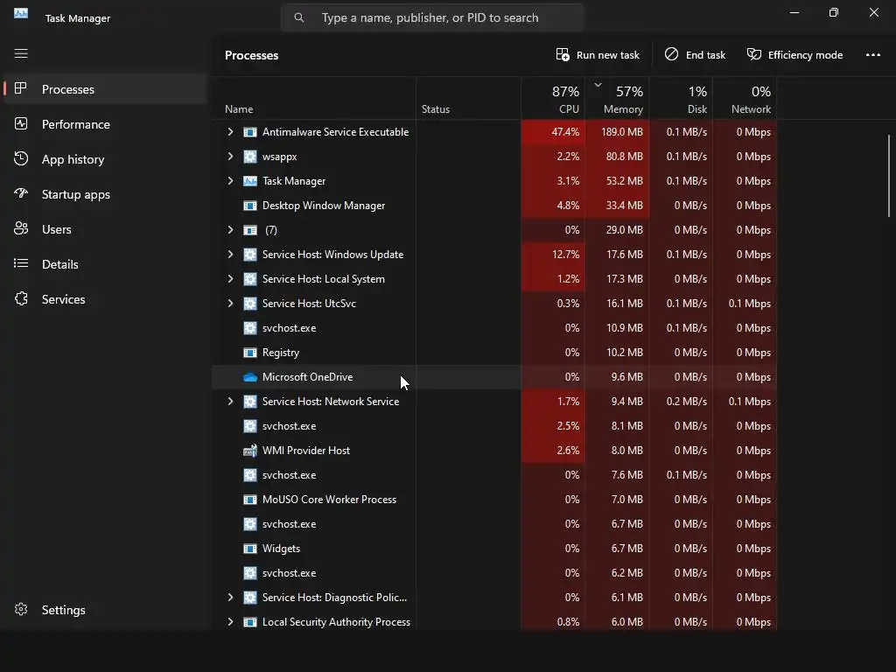Sort by the Disk column header
This screenshot has height=672, width=896.
click(681, 99)
